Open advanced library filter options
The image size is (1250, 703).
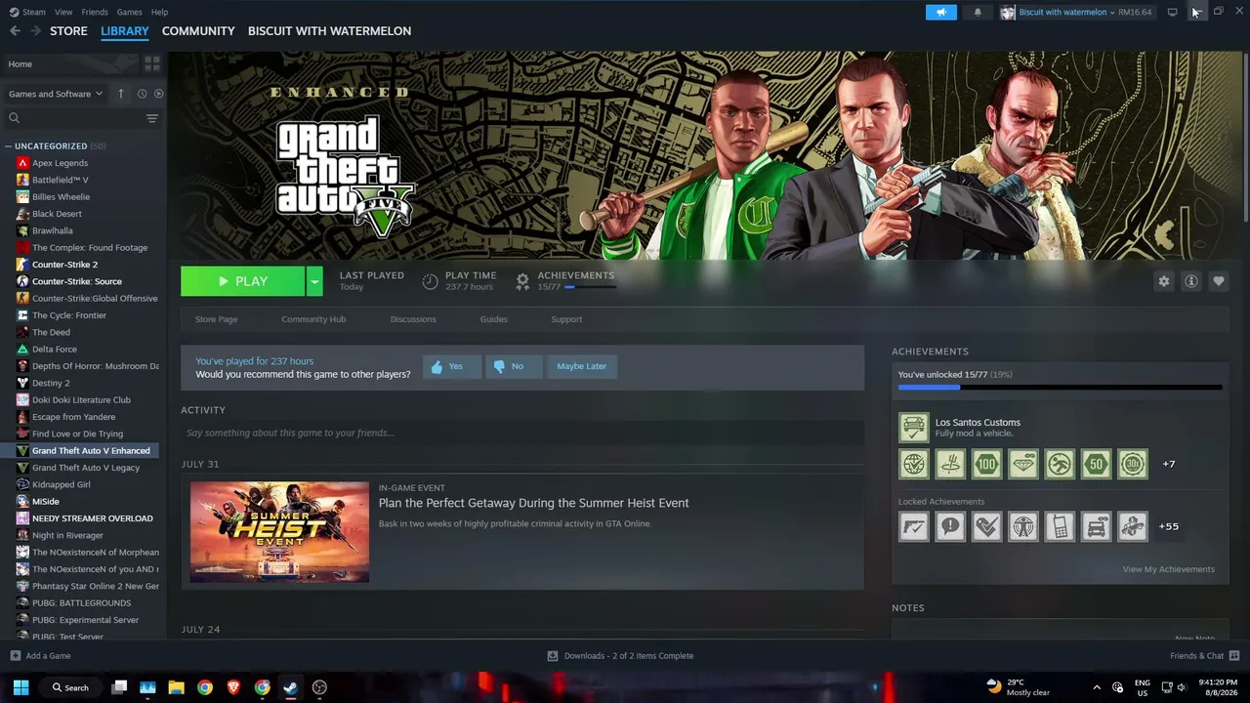[x=151, y=118]
